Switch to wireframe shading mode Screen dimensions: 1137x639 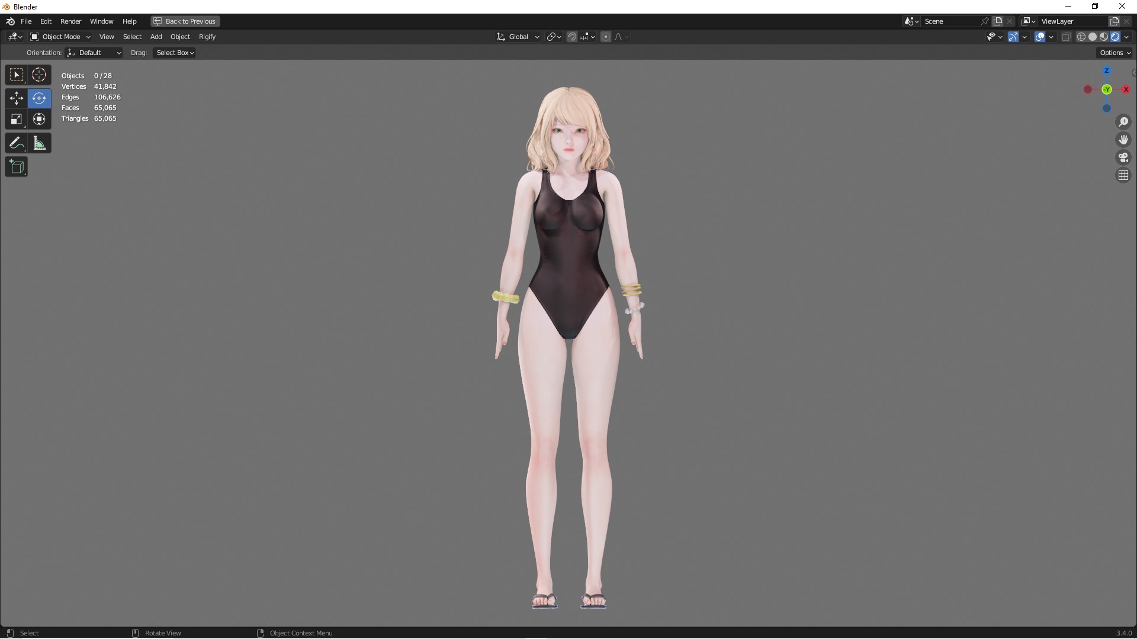point(1081,37)
